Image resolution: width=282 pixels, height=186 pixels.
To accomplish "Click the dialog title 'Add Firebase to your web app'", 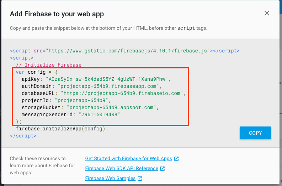I will [57, 14].
